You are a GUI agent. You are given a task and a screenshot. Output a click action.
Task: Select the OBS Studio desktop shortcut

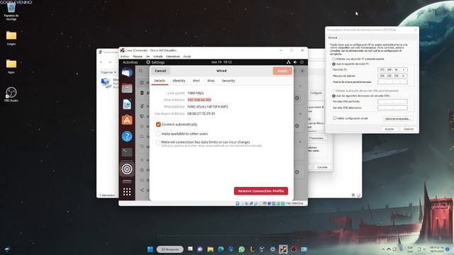click(11, 94)
